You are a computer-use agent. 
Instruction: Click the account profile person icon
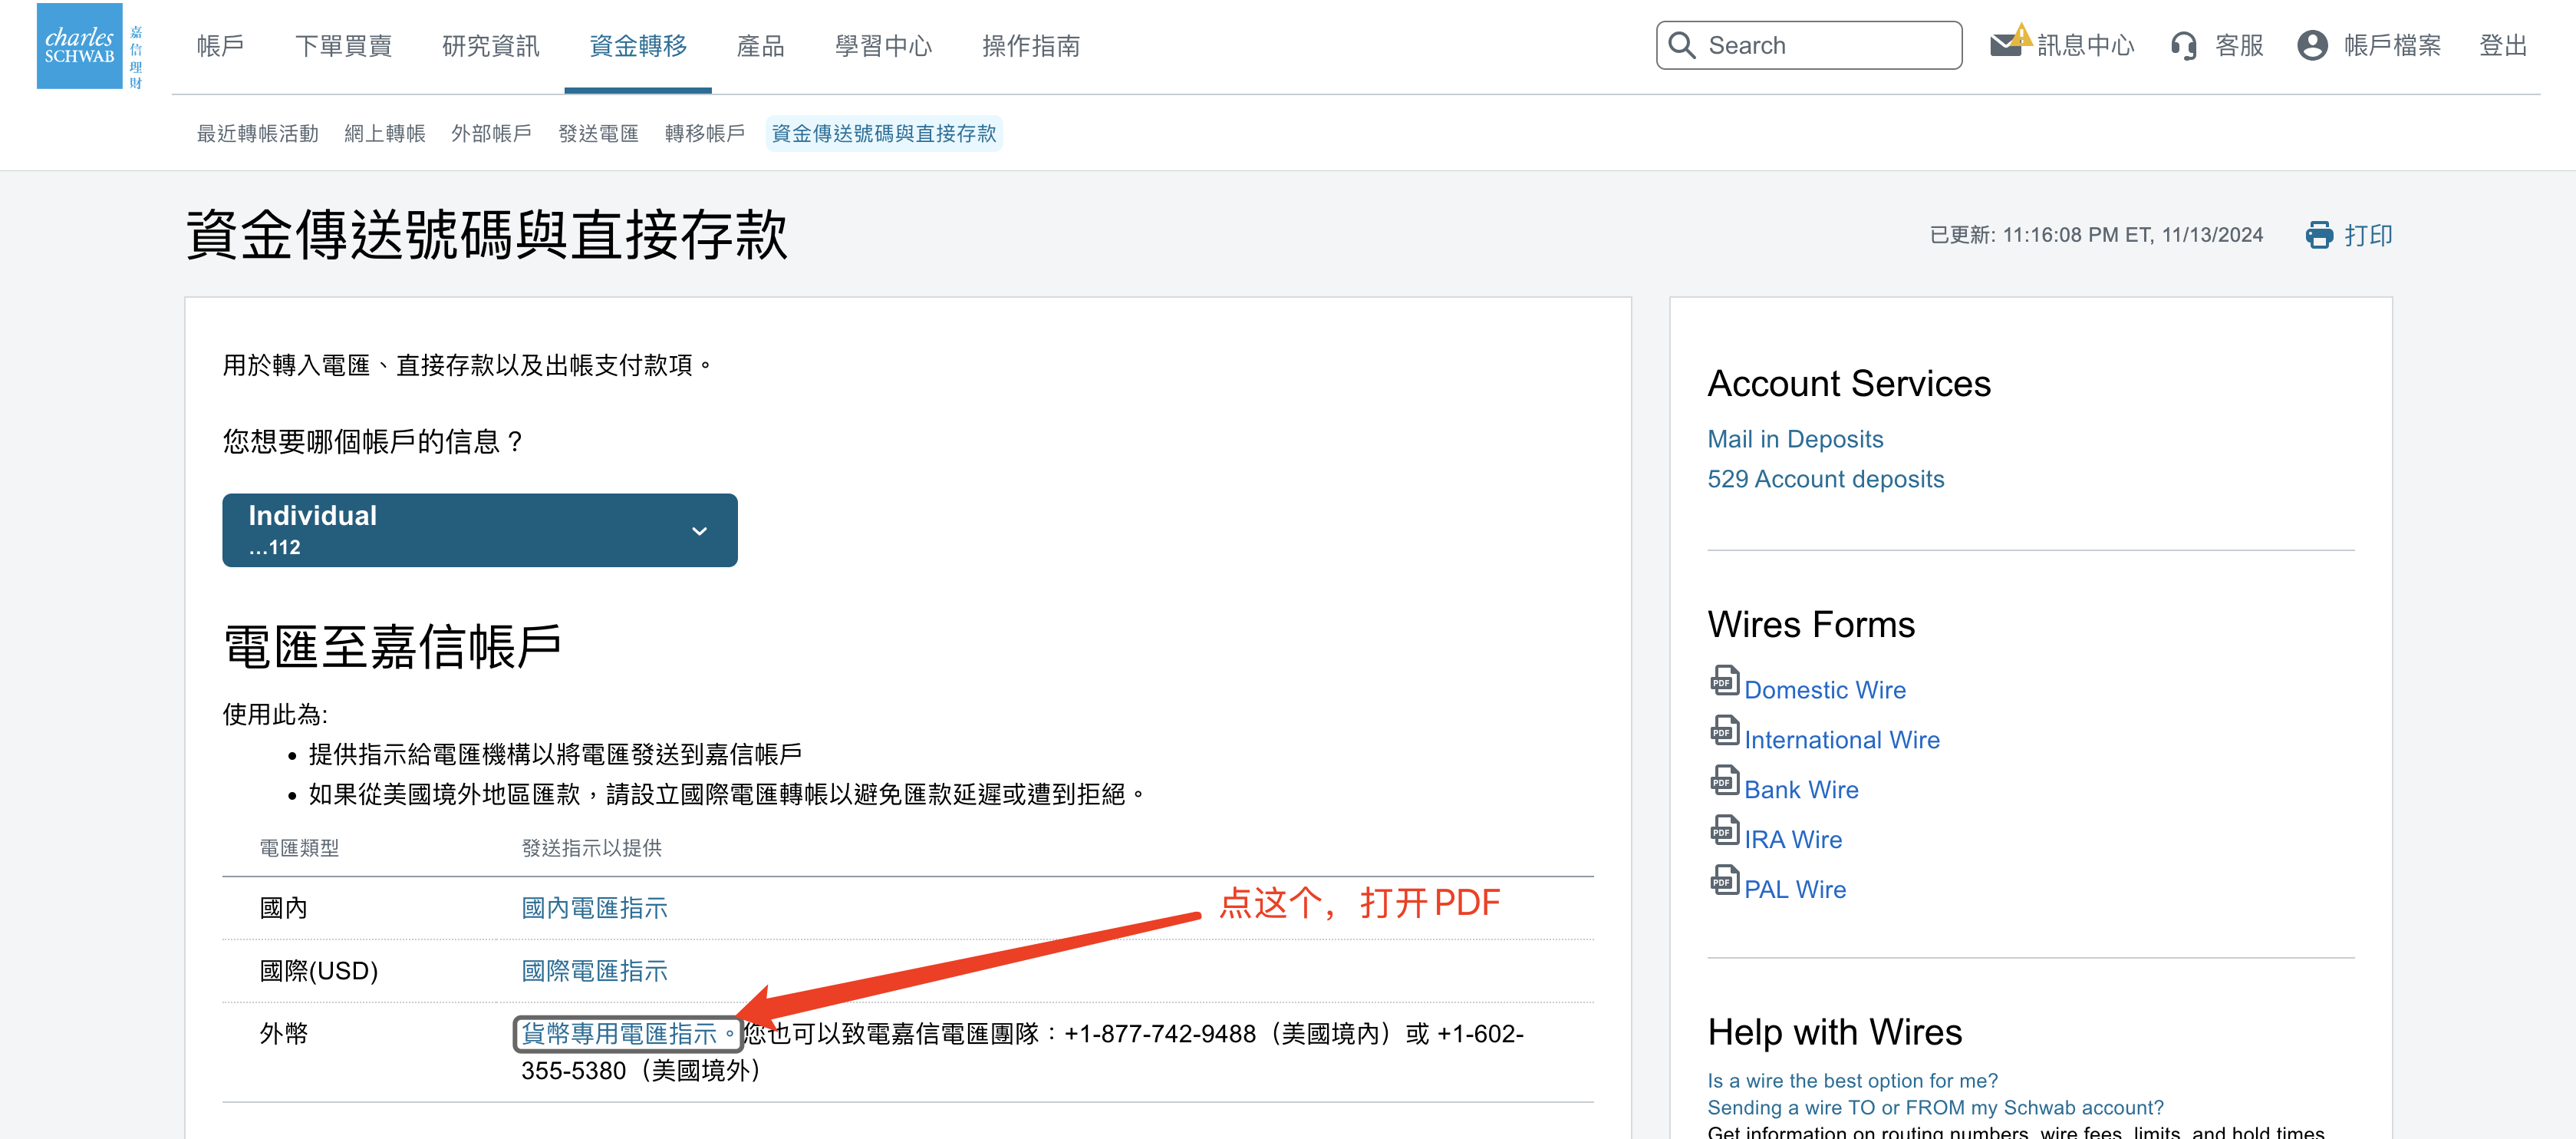(x=2312, y=46)
